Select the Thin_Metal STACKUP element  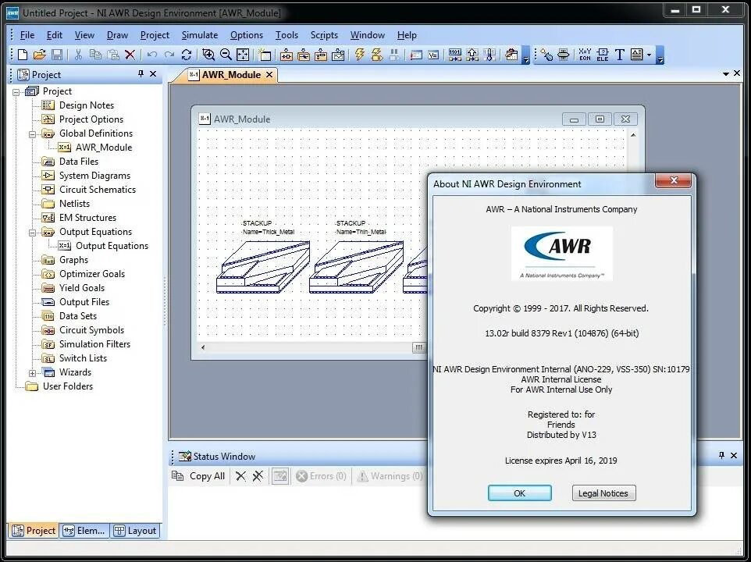point(356,266)
